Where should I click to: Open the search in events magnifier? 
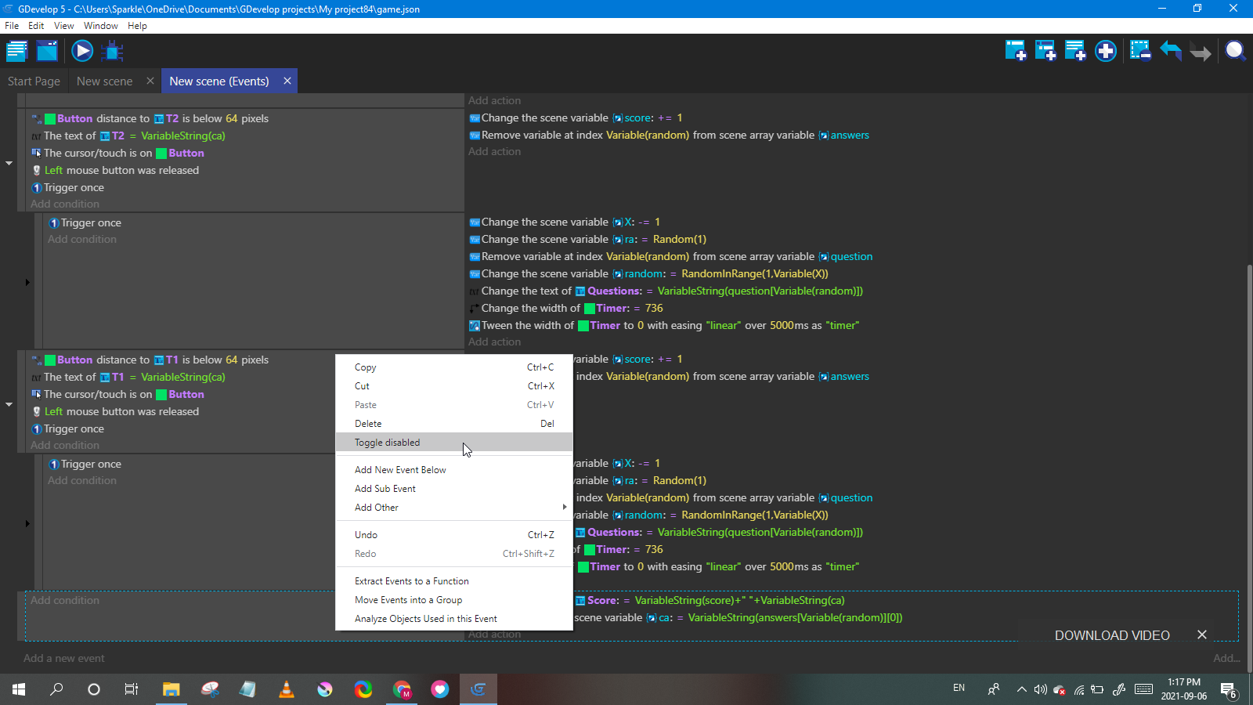click(x=1236, y=51)
